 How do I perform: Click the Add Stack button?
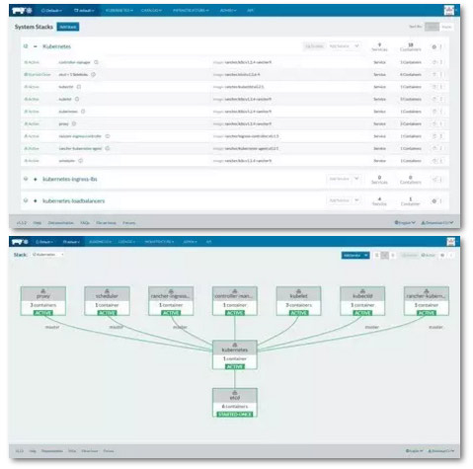(68, 27)
